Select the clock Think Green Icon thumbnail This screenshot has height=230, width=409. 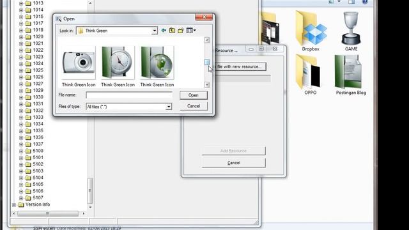[118, 63]
